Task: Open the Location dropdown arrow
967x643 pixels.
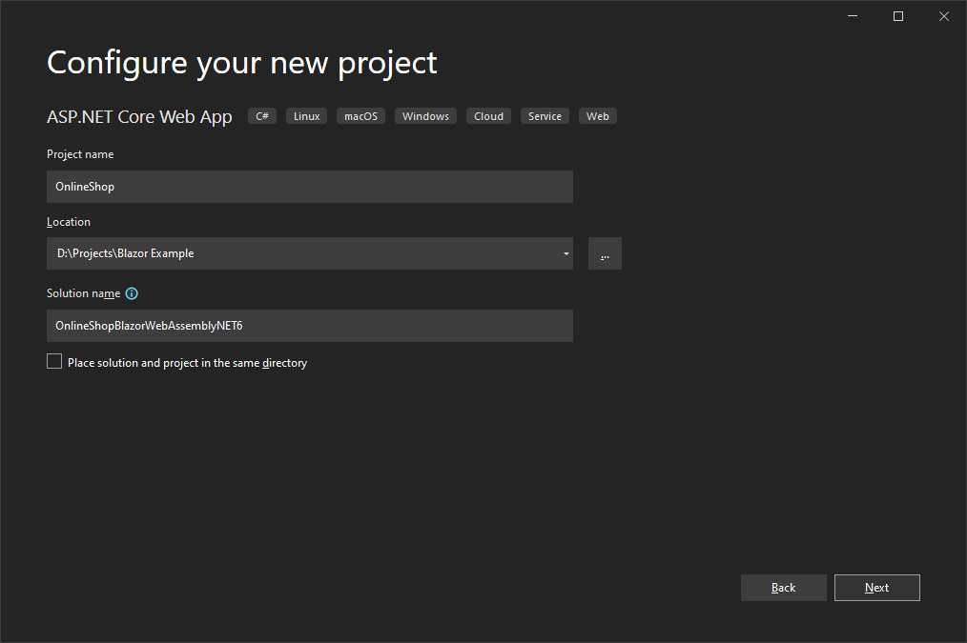Action: pyautogui.click(x=566, y=253)
